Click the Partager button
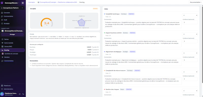Screen dimensions: 203x97 coord(12,35)
